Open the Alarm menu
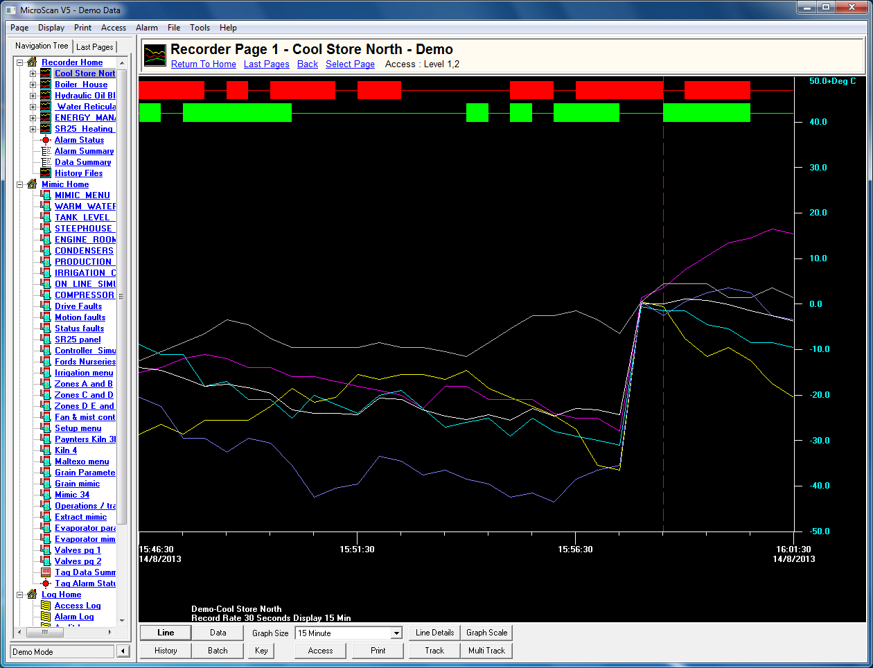 point(147,28)
